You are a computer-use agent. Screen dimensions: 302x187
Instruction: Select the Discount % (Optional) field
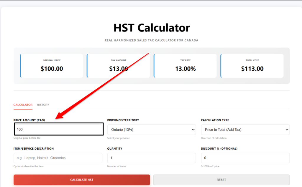point(245,158)
